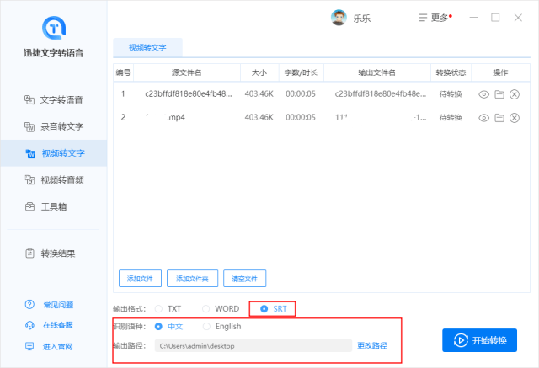Preview the first file with eye icon
The image size is (539, 368).
(x=483, y=94)
